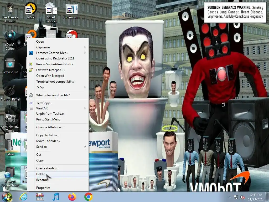Select Troubleshoot compatibility
This screenshot has height=202, width=269.
tap(58, 82)
